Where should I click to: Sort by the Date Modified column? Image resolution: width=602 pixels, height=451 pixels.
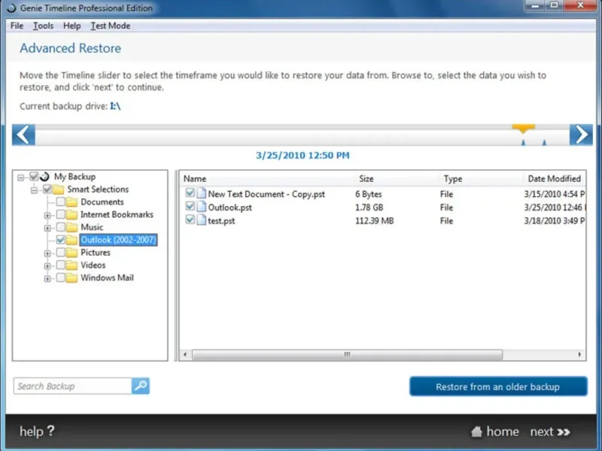click(554, 179)
